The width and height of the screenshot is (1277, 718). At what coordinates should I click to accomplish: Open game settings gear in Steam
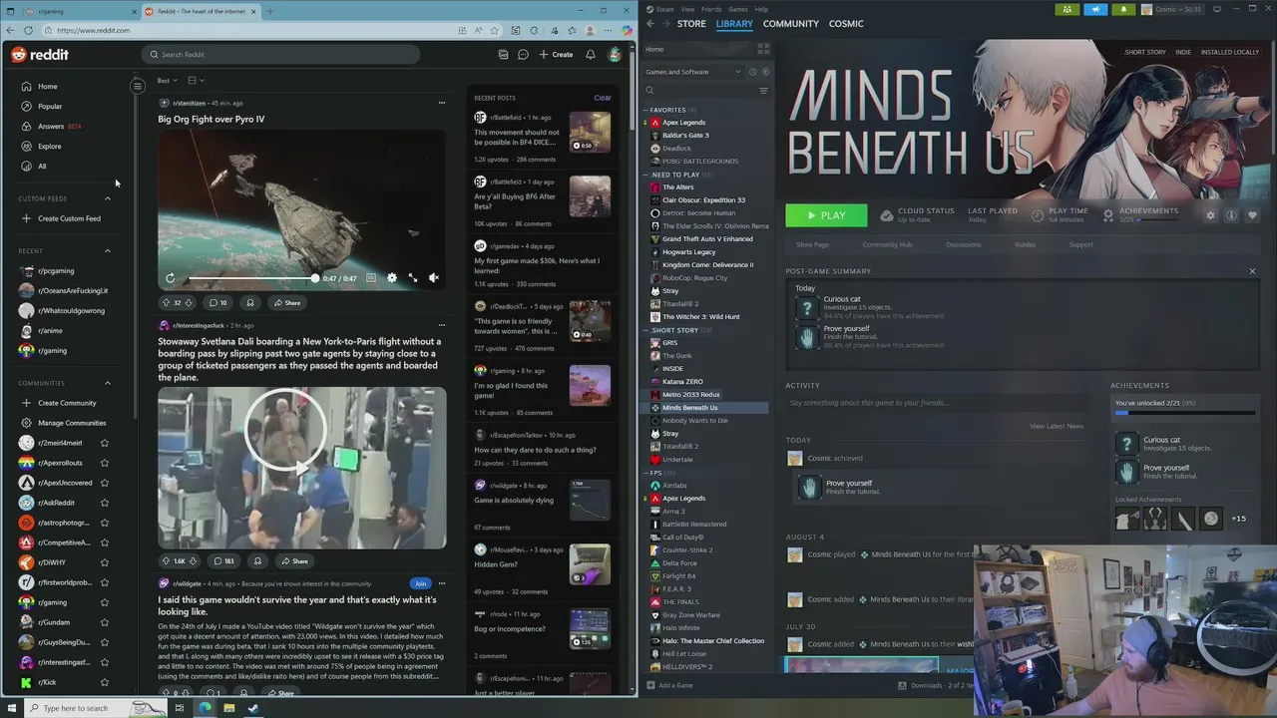point(1210,215)
